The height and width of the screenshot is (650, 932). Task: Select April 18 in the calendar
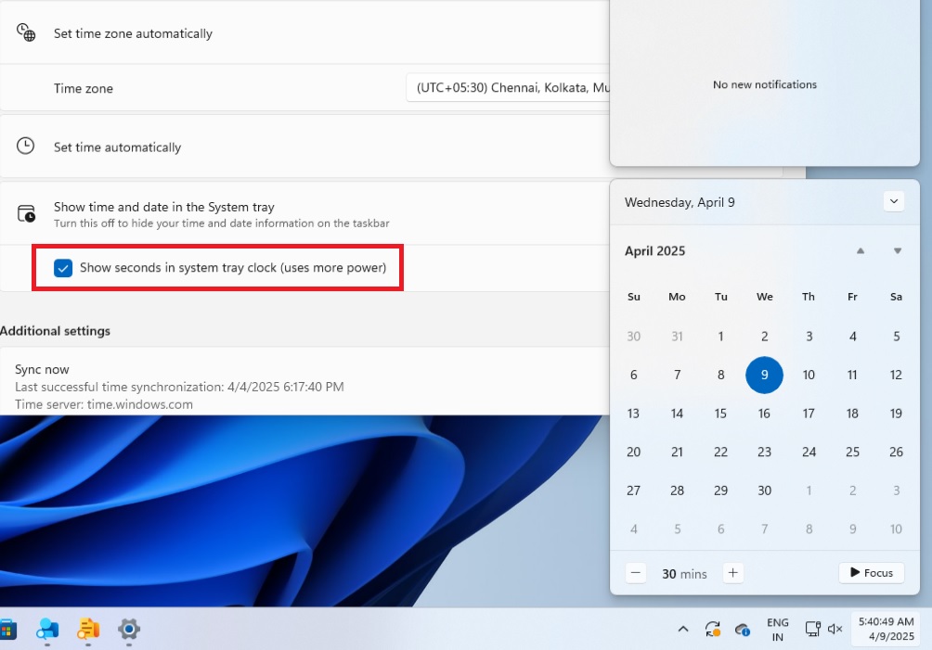[x=852, y=414]
